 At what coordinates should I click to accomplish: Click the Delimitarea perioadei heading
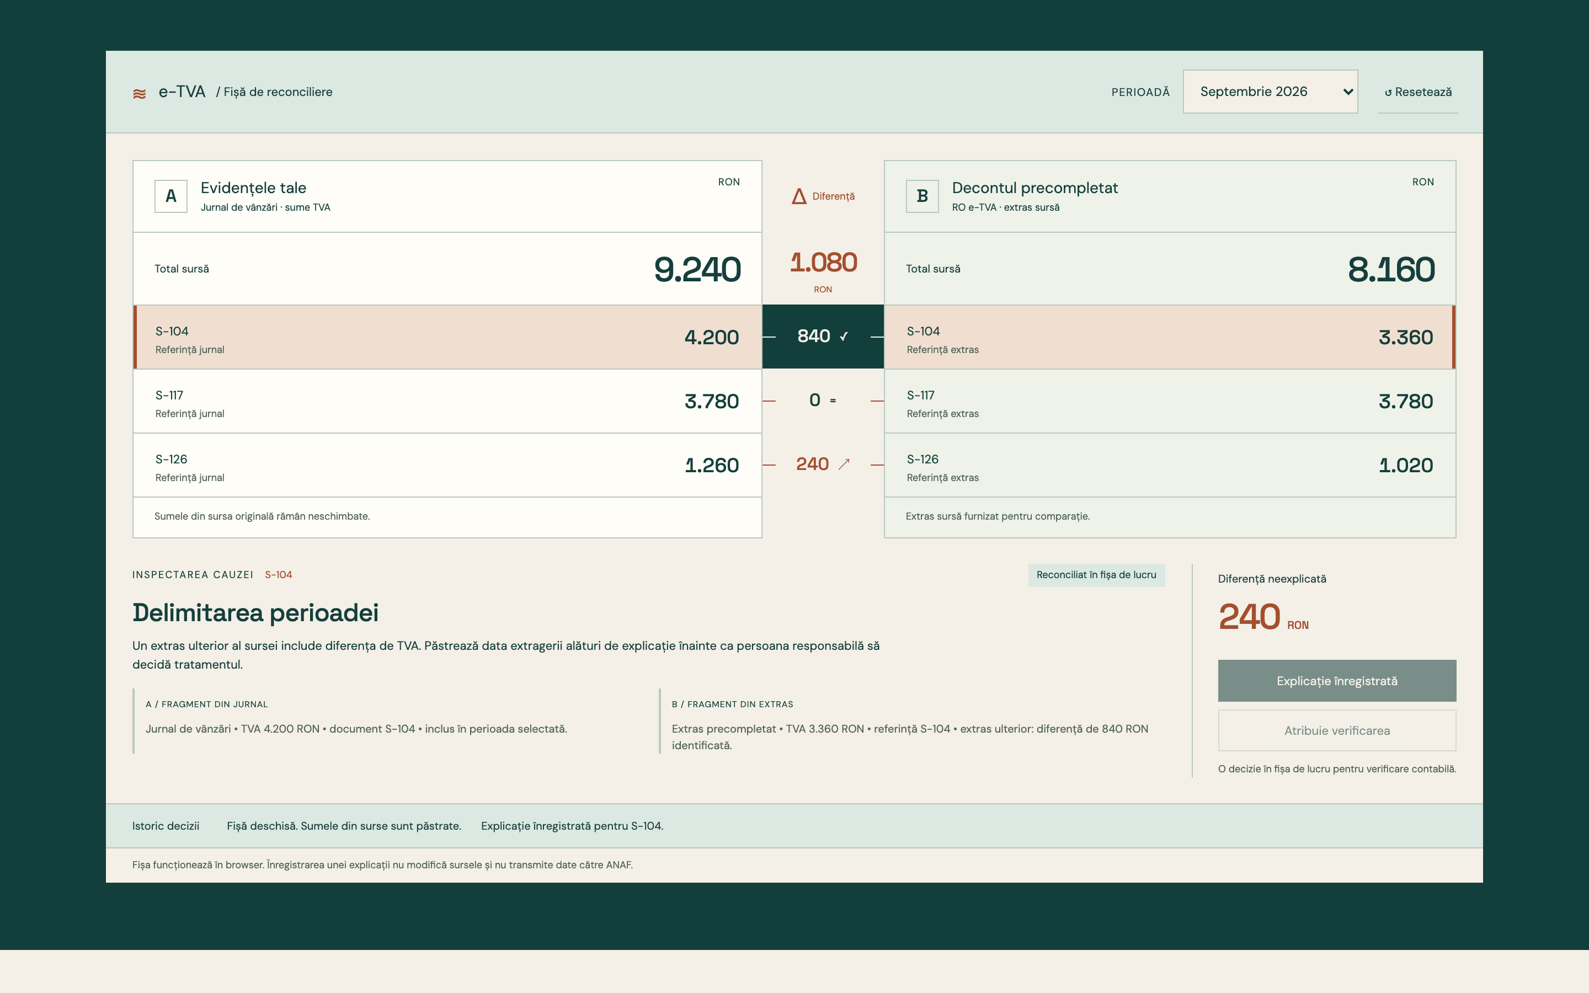255,613
